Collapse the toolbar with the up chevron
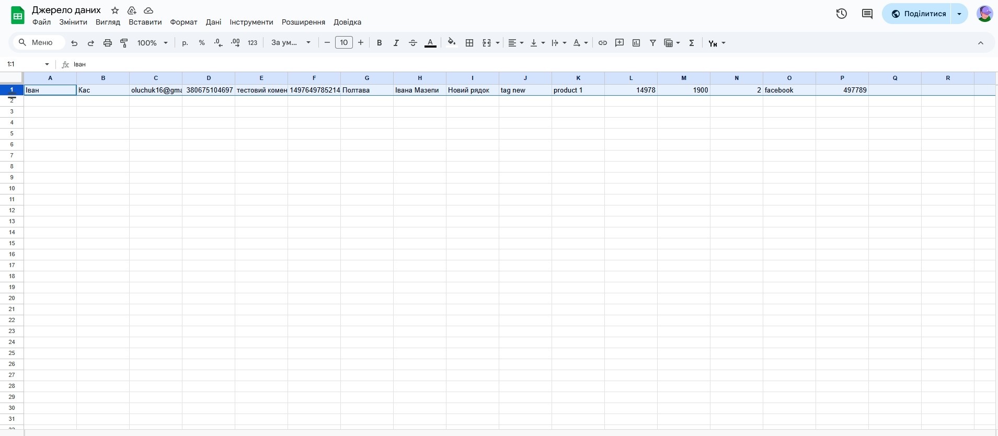 point(981,43)
